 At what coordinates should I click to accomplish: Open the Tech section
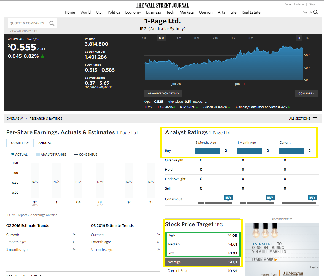(x=170, y=12)
